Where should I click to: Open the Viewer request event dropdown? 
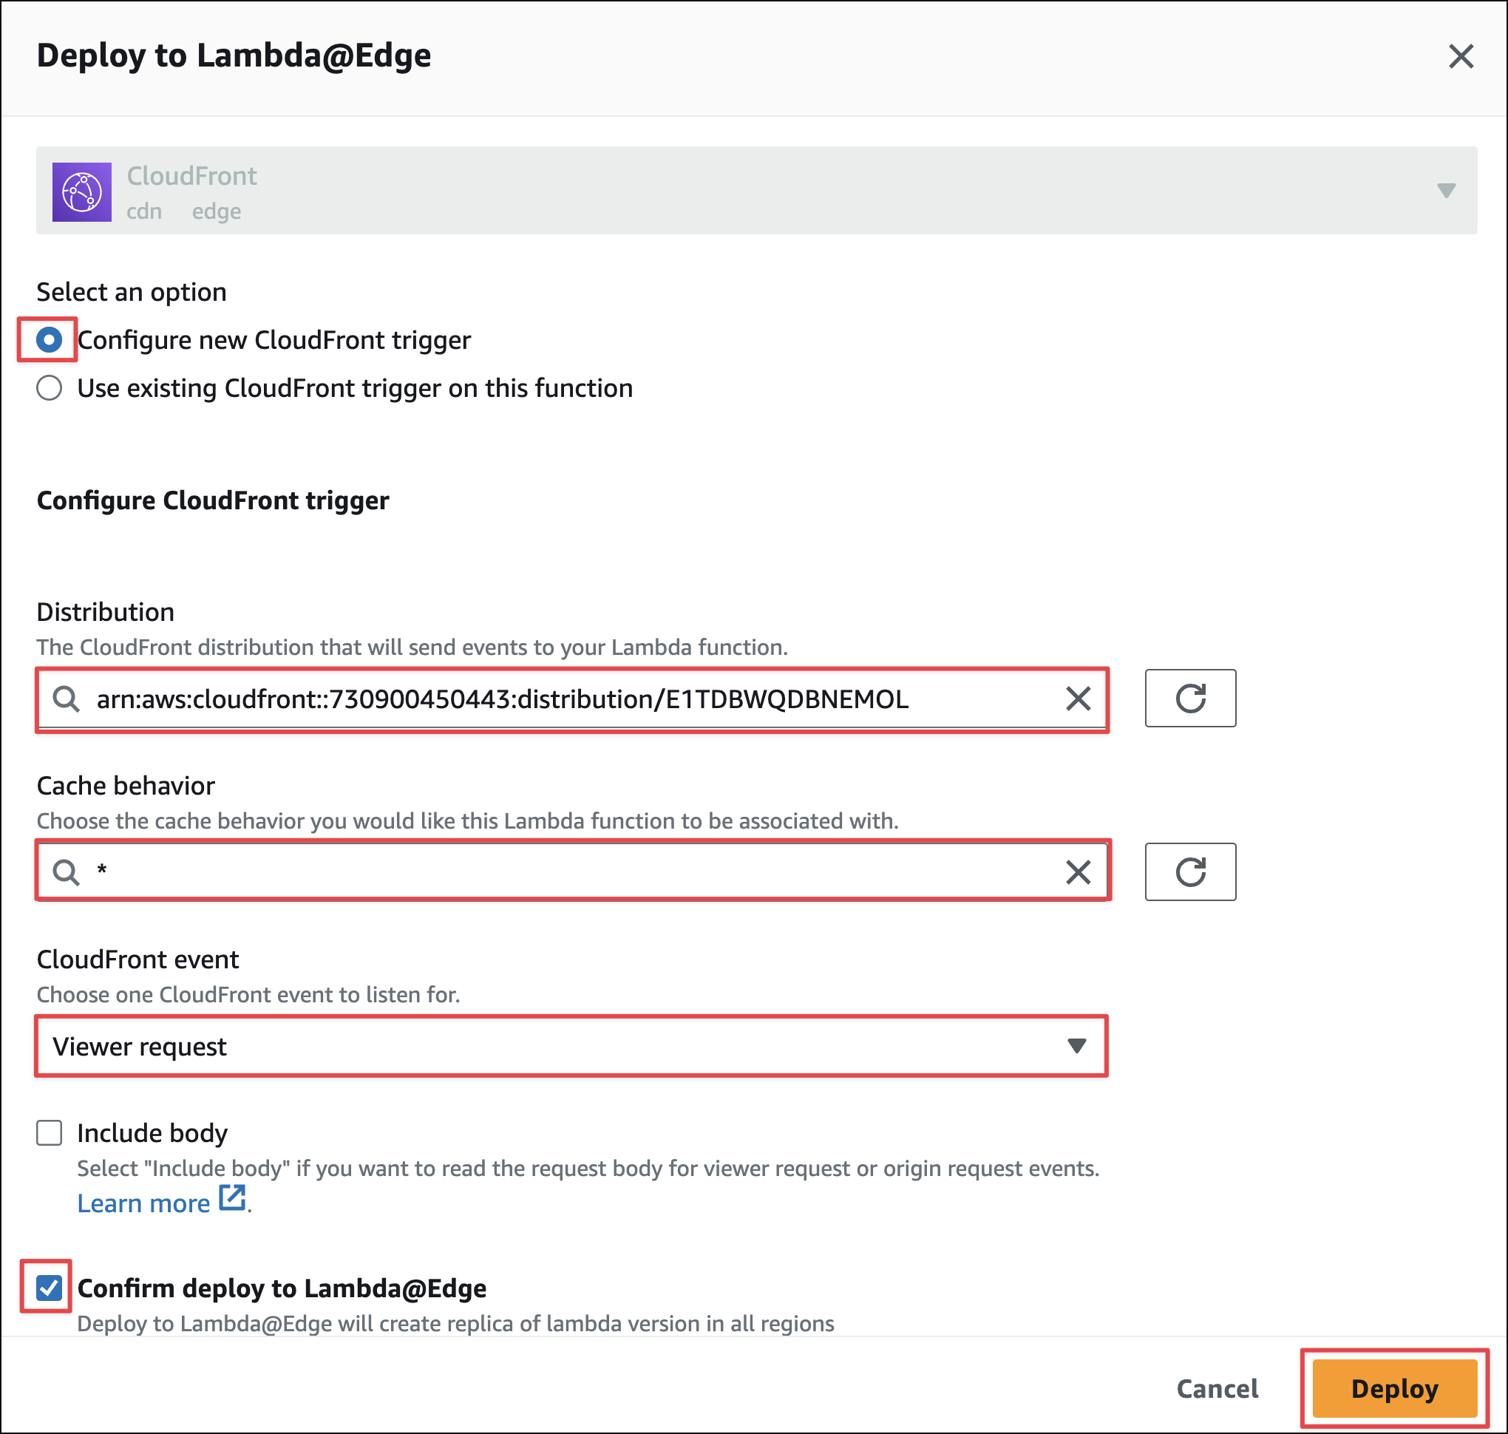pos(535,1047)
